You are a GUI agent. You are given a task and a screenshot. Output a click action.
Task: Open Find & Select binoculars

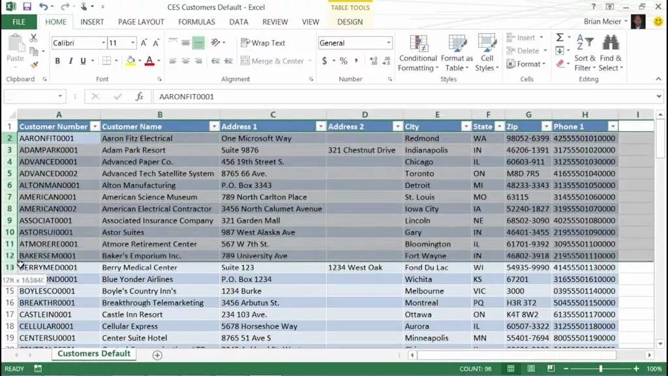click(611, 54)
